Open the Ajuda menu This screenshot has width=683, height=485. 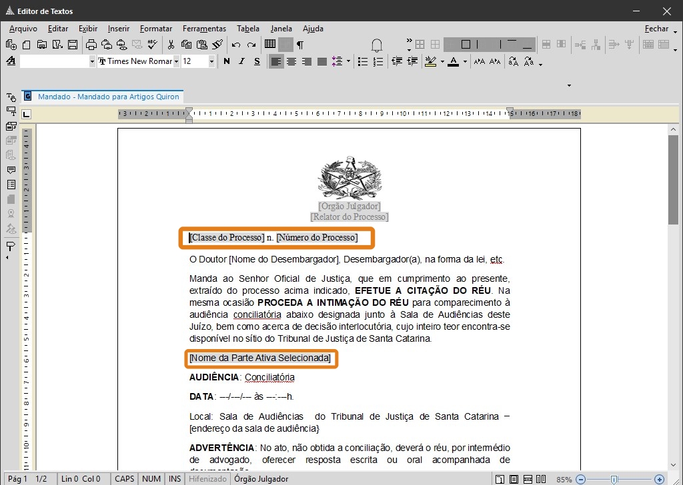point(313,29)
